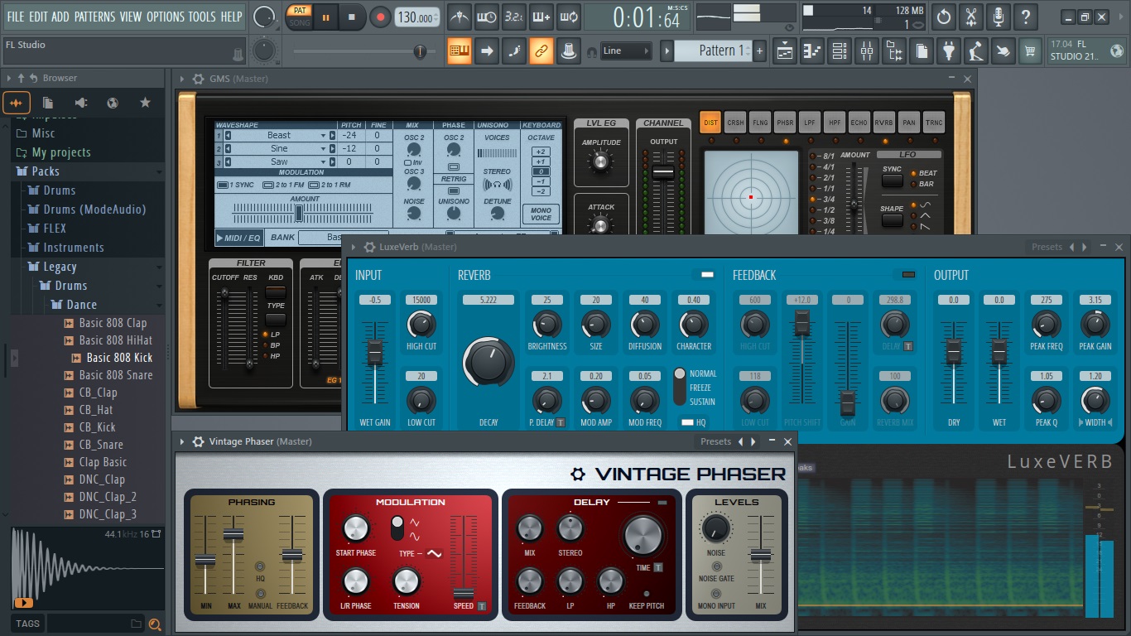Click the microphone one-click recording icon
Screen dimensions: 1131x636
(999, 17)
